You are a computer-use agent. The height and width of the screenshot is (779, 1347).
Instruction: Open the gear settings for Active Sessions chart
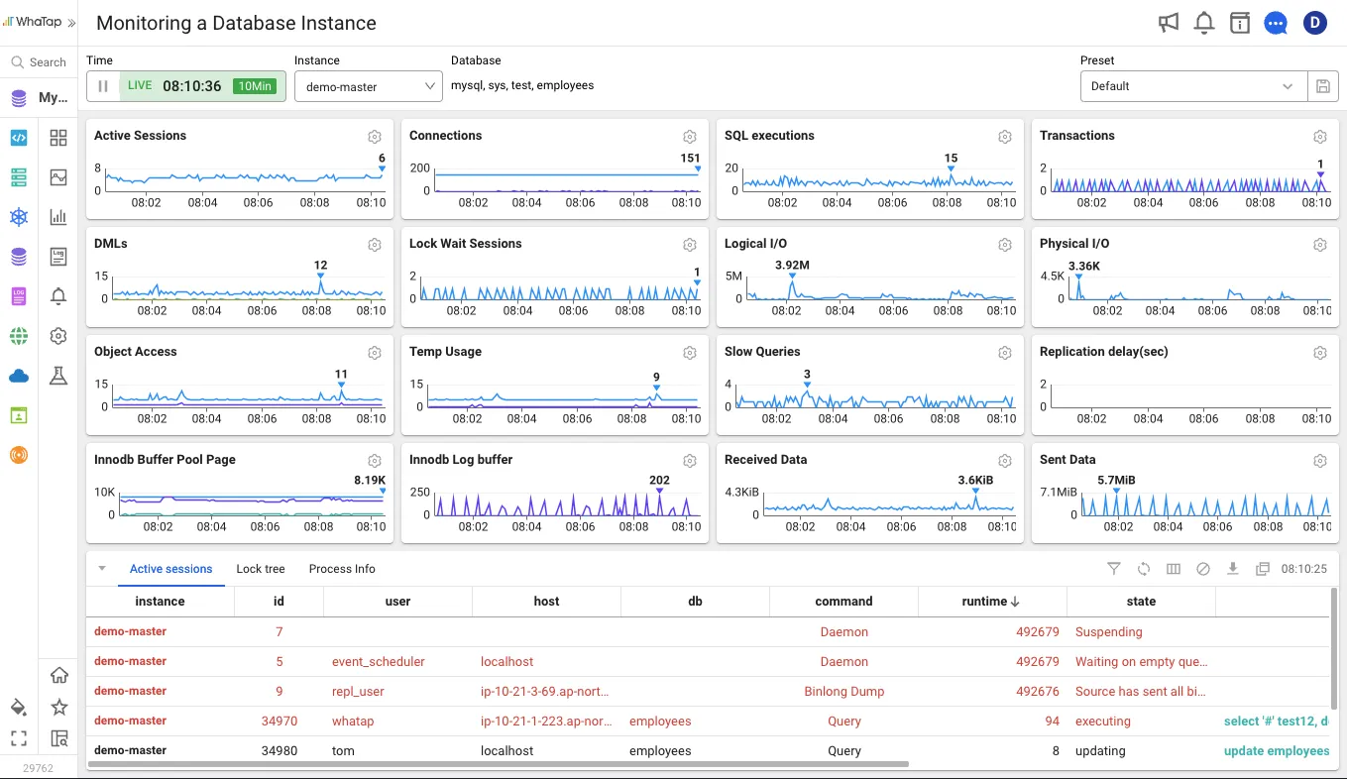coord(375,137)
